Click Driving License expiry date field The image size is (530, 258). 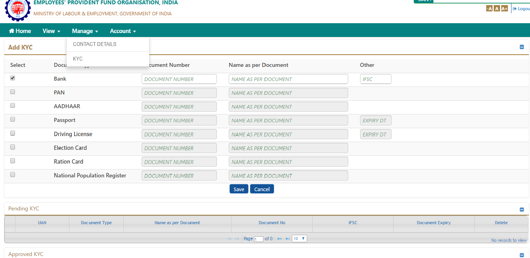click(x=376, y=135)
